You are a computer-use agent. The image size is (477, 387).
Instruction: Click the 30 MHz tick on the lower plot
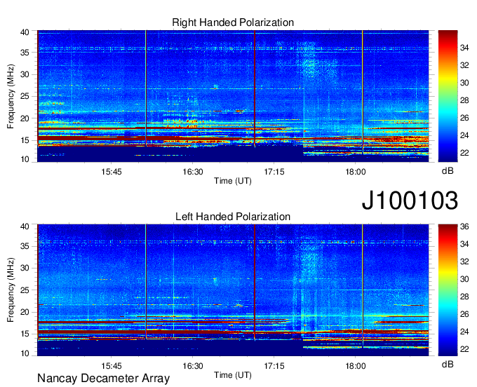pos(25,268)
